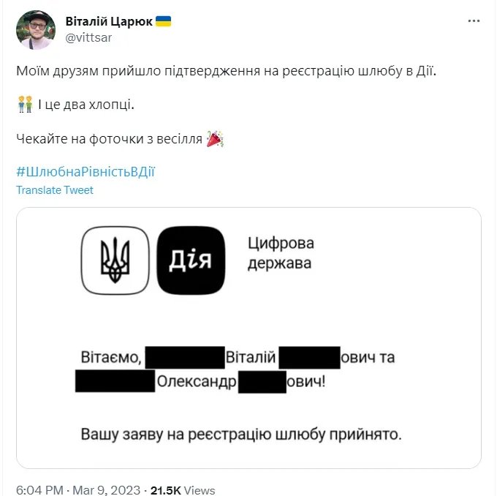Click the black Дія app logo
The height and width of the screenshot is (496, 497).
click(x=191, y=260)
